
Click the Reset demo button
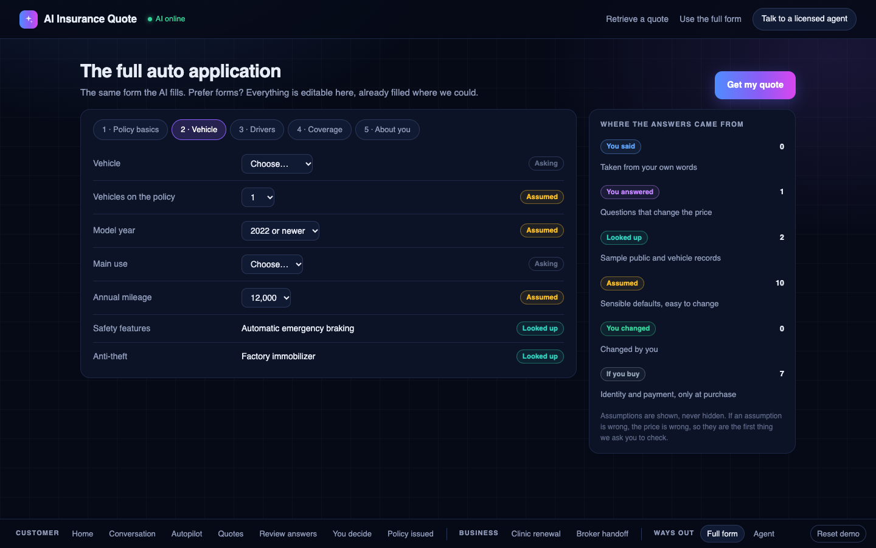(838, 533)
